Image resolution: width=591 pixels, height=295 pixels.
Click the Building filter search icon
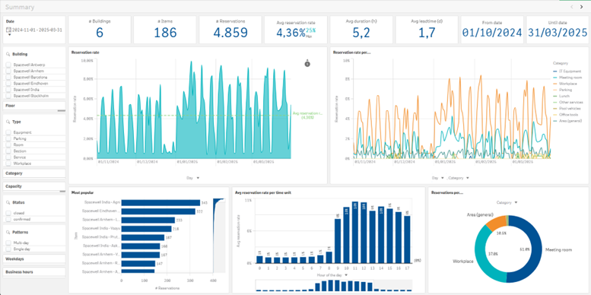pos(8,54)
